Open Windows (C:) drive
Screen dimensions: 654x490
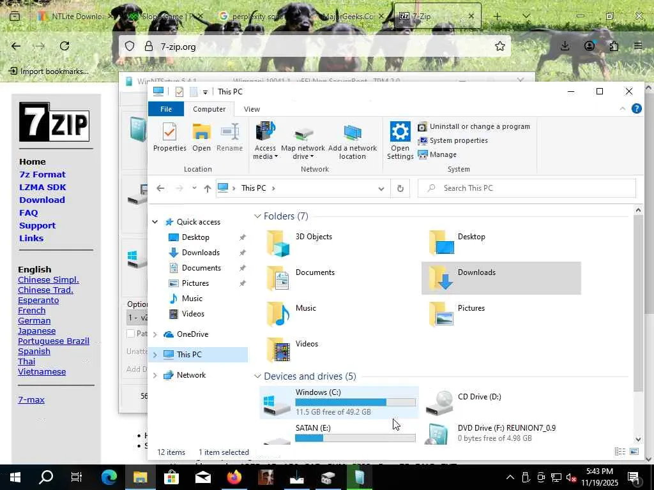[x=338, y=403]
